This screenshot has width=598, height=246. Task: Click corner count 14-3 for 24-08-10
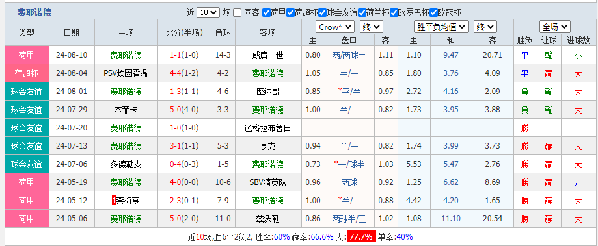[223, 55]
